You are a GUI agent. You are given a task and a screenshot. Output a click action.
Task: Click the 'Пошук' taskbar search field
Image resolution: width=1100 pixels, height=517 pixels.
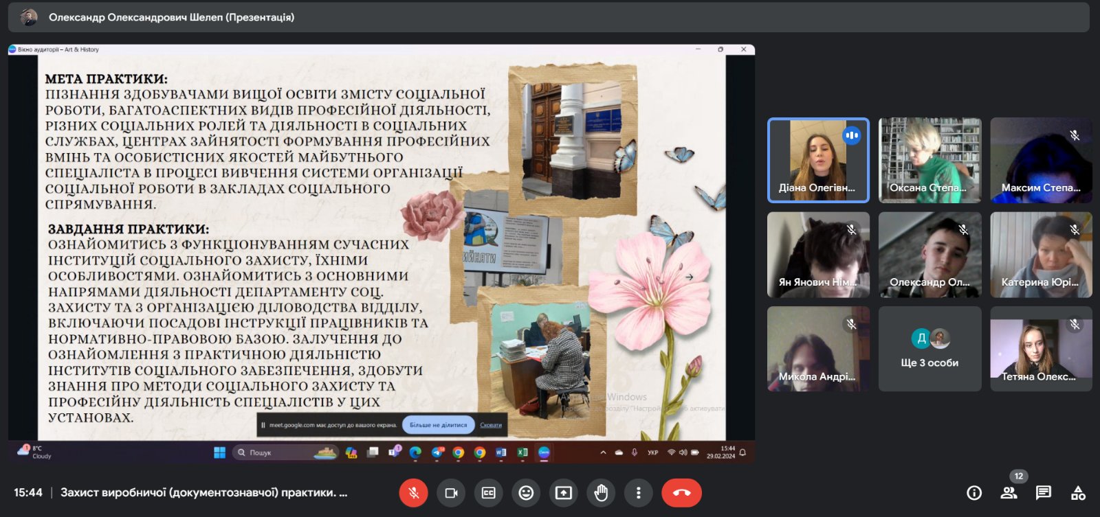[285, 452]
